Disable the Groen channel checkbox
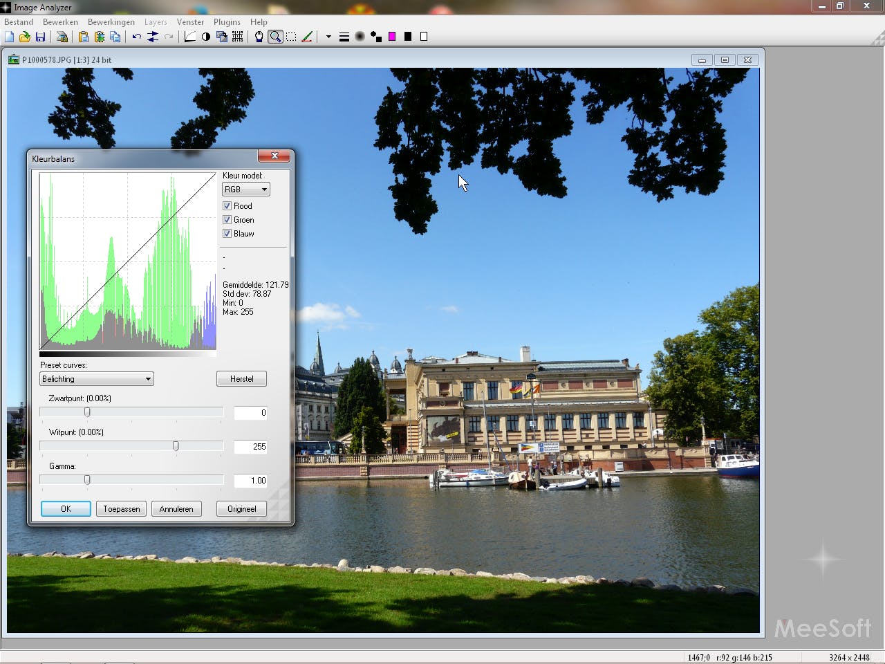The height and width of the screenshot is (664, 885). coord(227,219)
